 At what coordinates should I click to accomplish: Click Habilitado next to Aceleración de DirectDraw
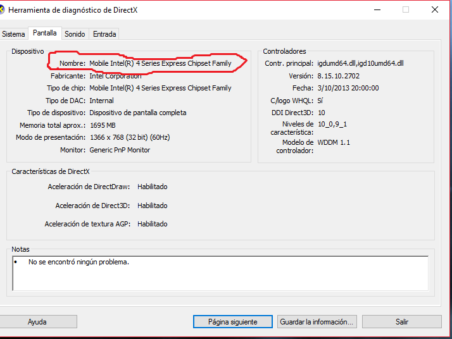click(152, 187)
